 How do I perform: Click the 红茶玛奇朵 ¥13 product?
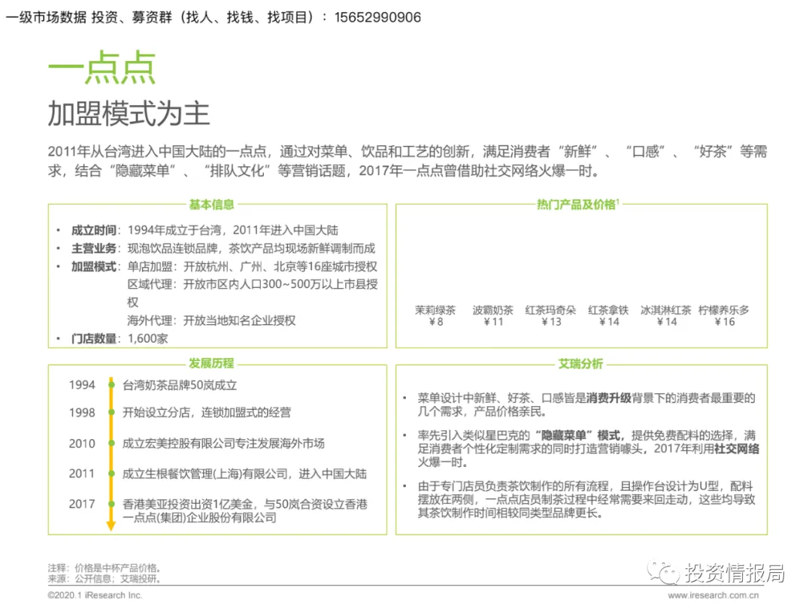click(550, 315)
